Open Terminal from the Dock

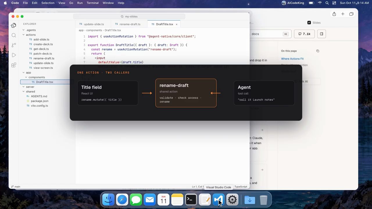(191, 200)
